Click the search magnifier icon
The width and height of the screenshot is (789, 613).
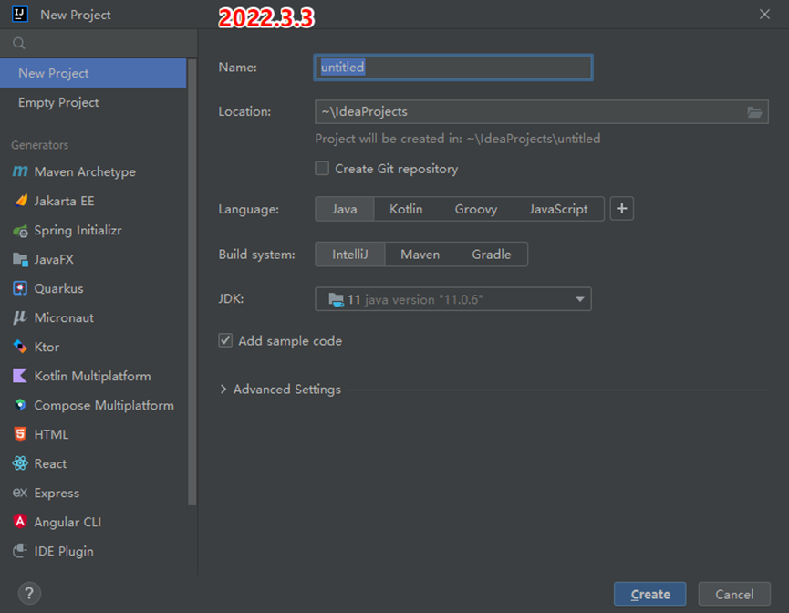coord(19,43)
